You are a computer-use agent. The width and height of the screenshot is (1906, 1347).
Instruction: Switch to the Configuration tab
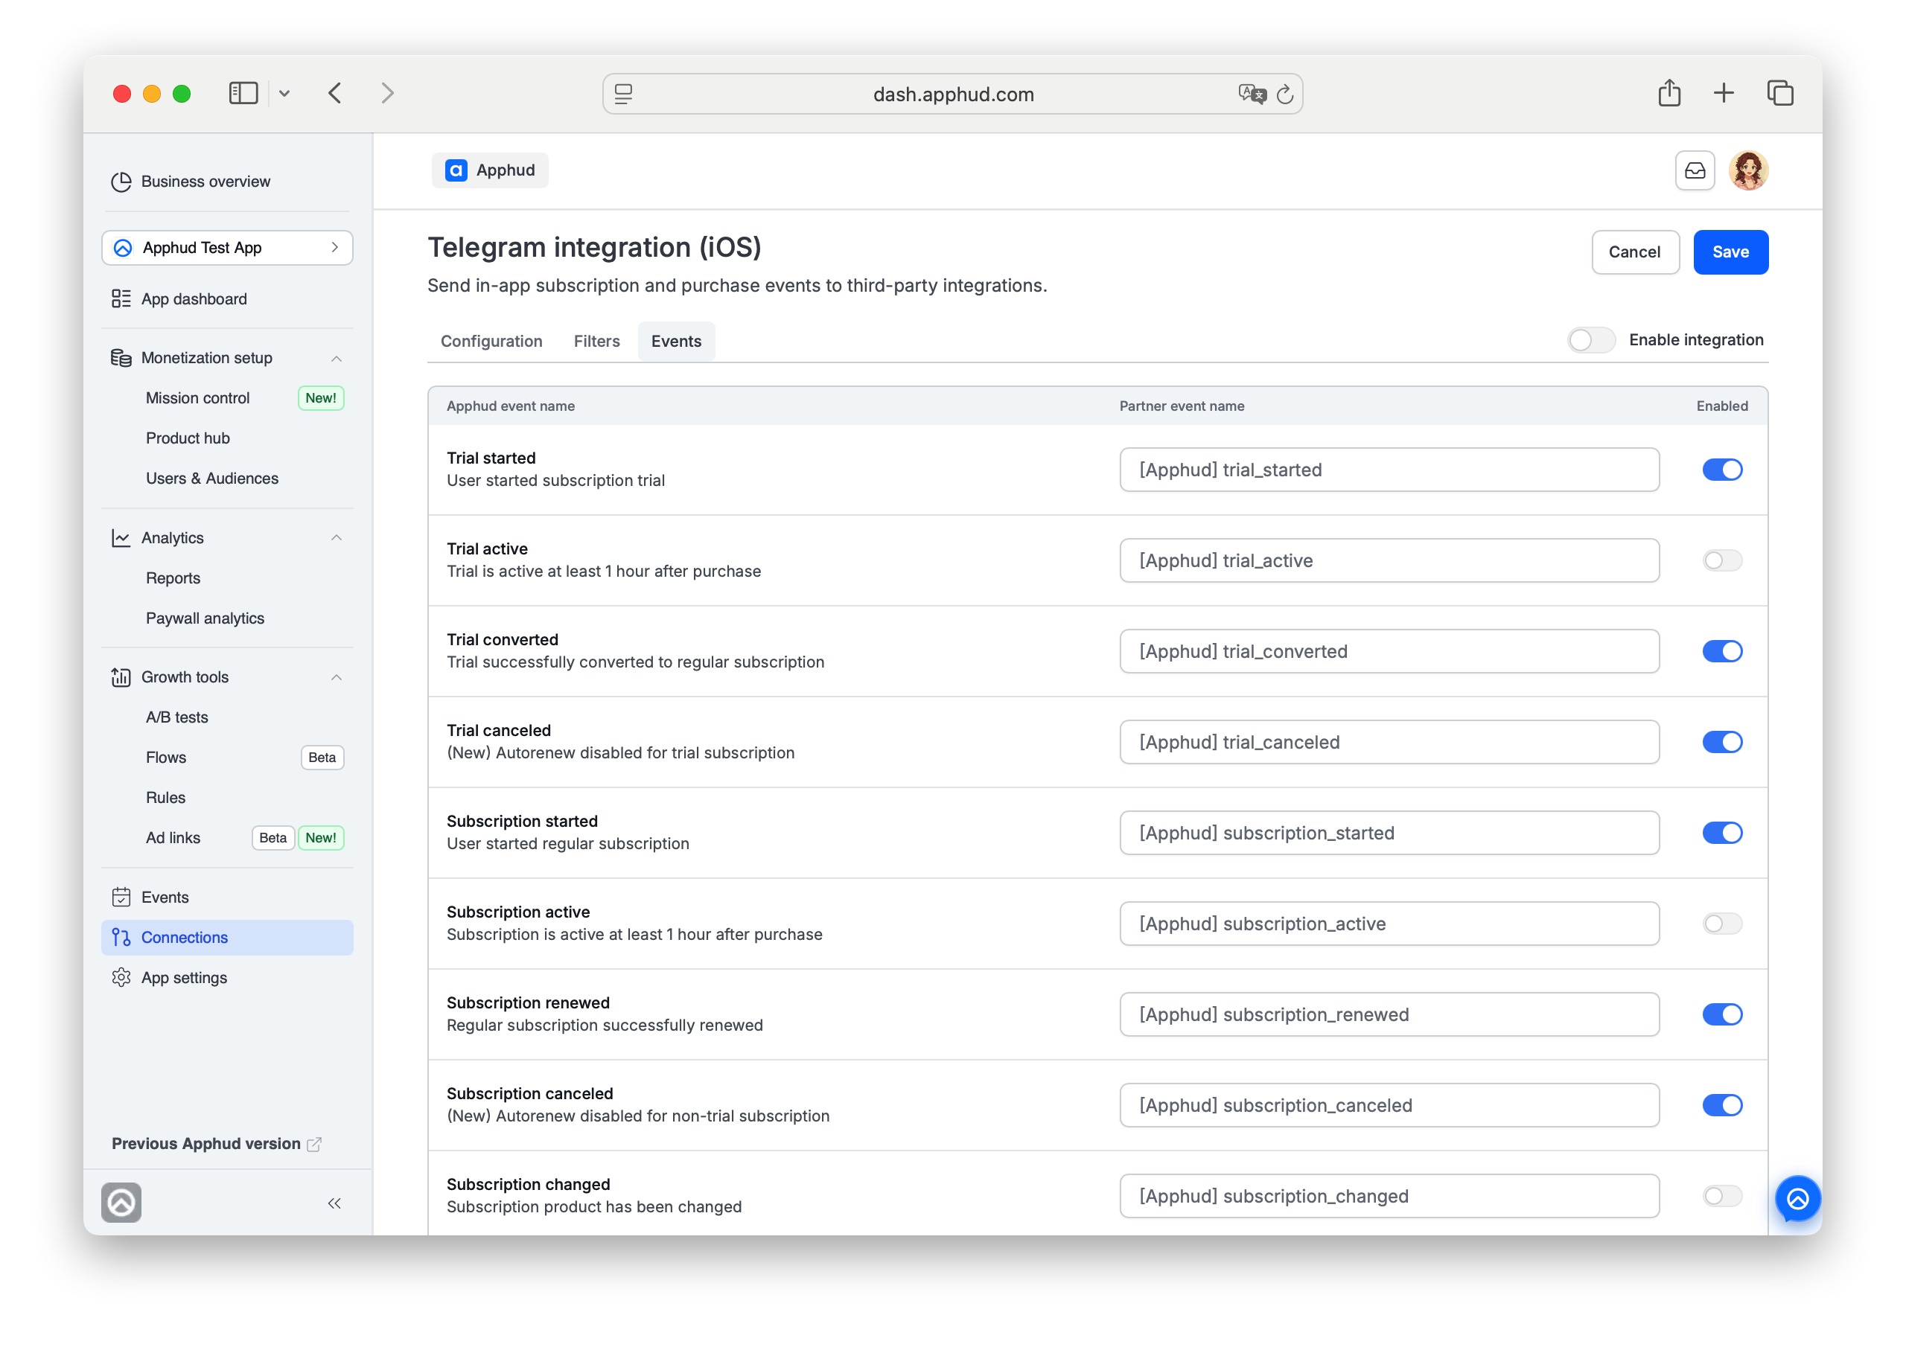point(491,341)
